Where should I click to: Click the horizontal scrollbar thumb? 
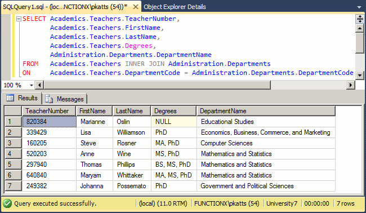157,85
